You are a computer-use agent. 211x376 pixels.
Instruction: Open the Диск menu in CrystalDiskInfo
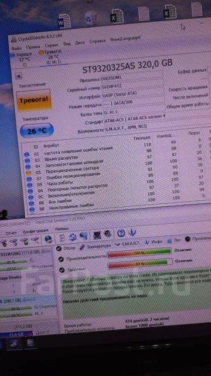[80, 43]
